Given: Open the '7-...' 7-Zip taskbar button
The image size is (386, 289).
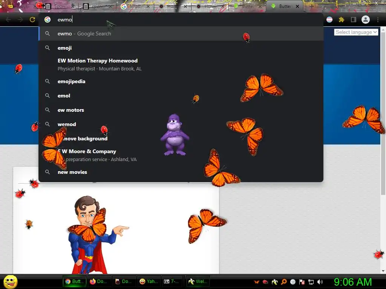Looking at the screenshot, I should 172,281.
